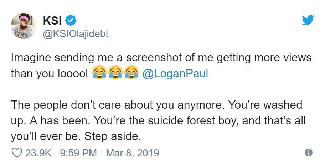Screen dimensions: 325x165
Task: Click the 23.9K likes count
Action: [38, 153]
